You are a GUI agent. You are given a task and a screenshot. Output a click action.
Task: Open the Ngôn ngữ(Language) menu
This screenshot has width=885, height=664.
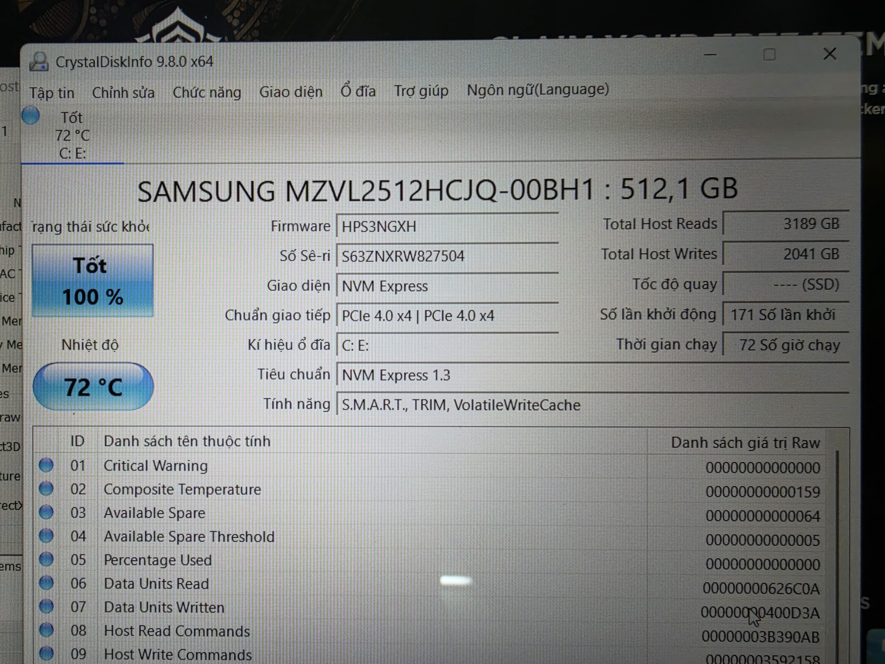pyautogui.click(x=538, y=90)
